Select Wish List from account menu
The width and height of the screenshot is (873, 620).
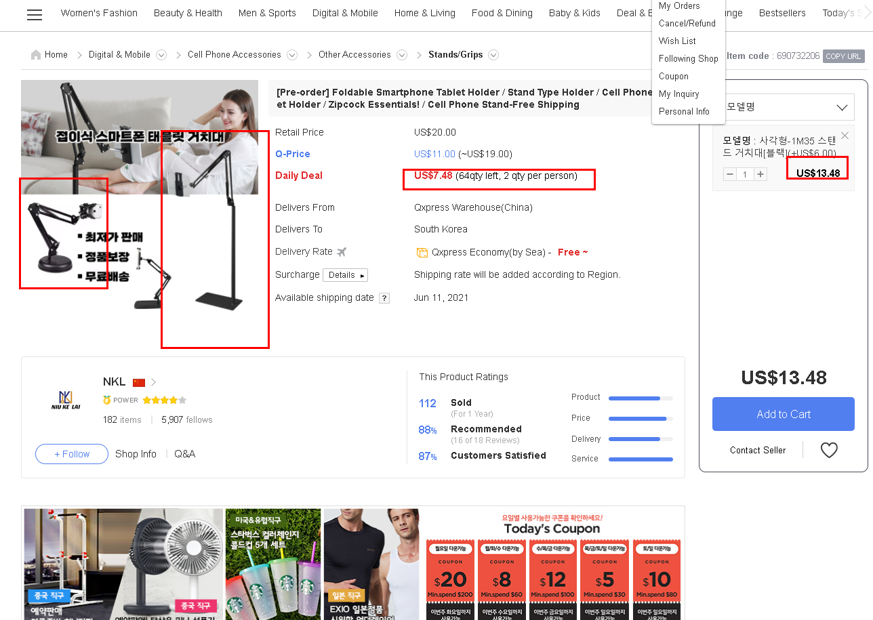677,41
